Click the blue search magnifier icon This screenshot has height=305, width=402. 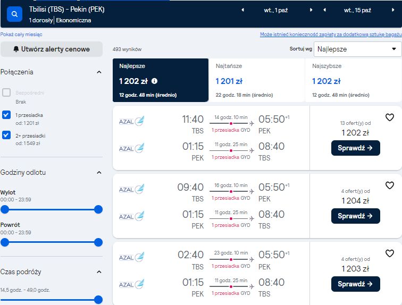[14, 14]
